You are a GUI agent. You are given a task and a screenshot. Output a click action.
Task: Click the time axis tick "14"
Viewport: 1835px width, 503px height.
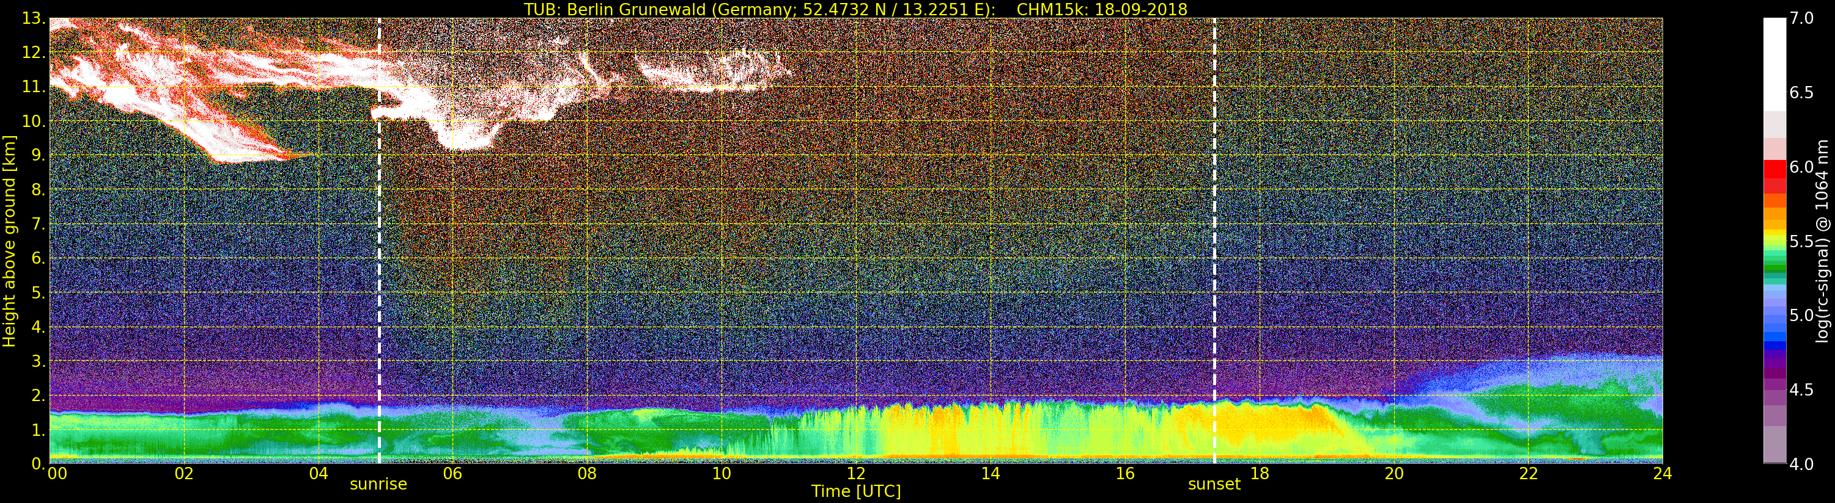click(990, 474)
